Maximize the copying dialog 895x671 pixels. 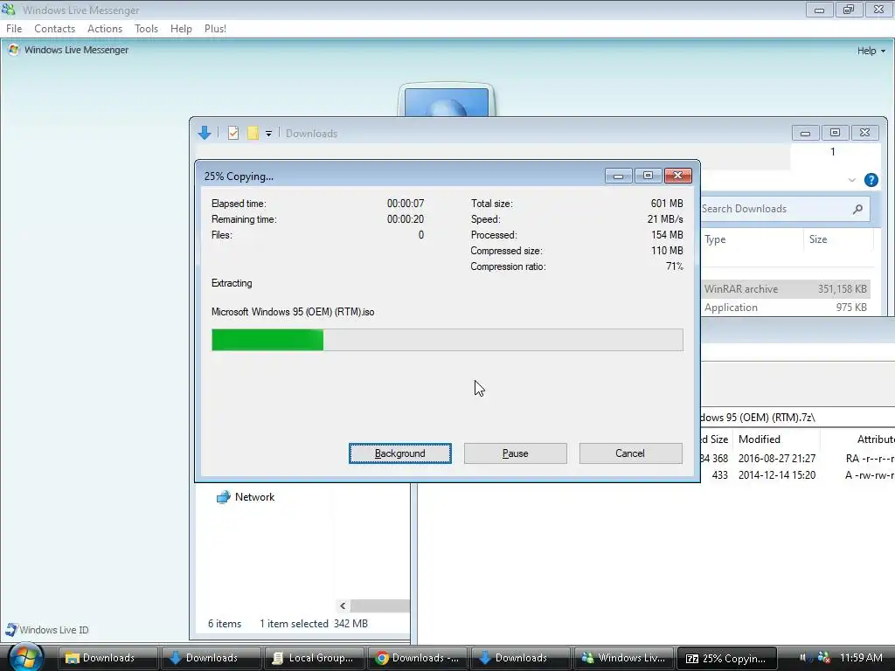pyautogui.click(x=648, y=176)
